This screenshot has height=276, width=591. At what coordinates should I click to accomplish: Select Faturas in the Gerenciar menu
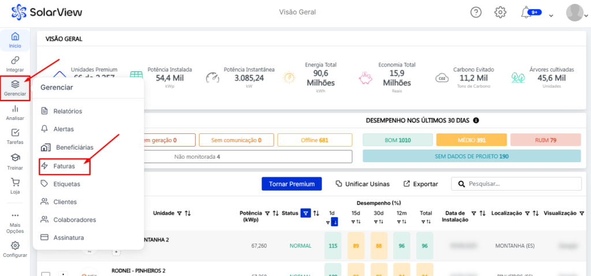[x=64, y=166]
